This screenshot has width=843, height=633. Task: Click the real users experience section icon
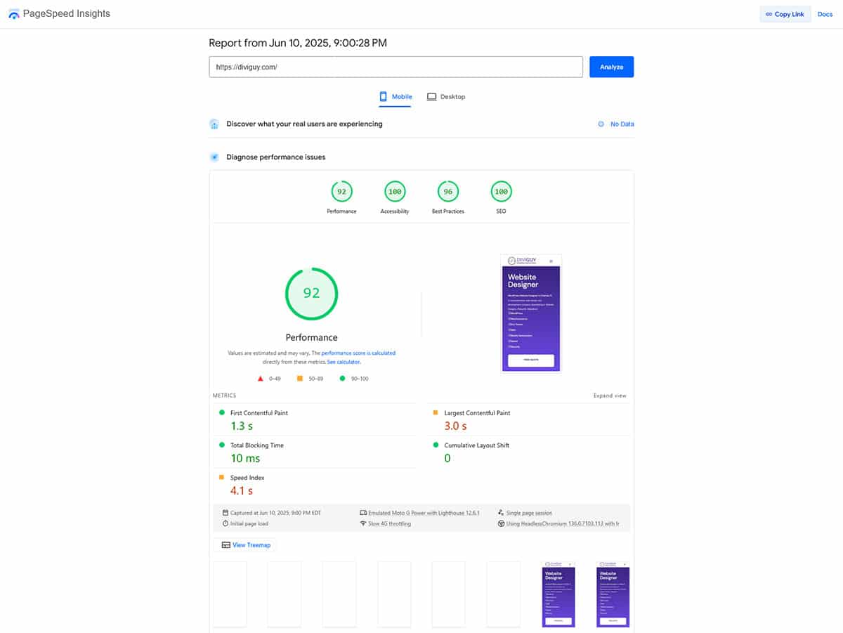(214, 124)
